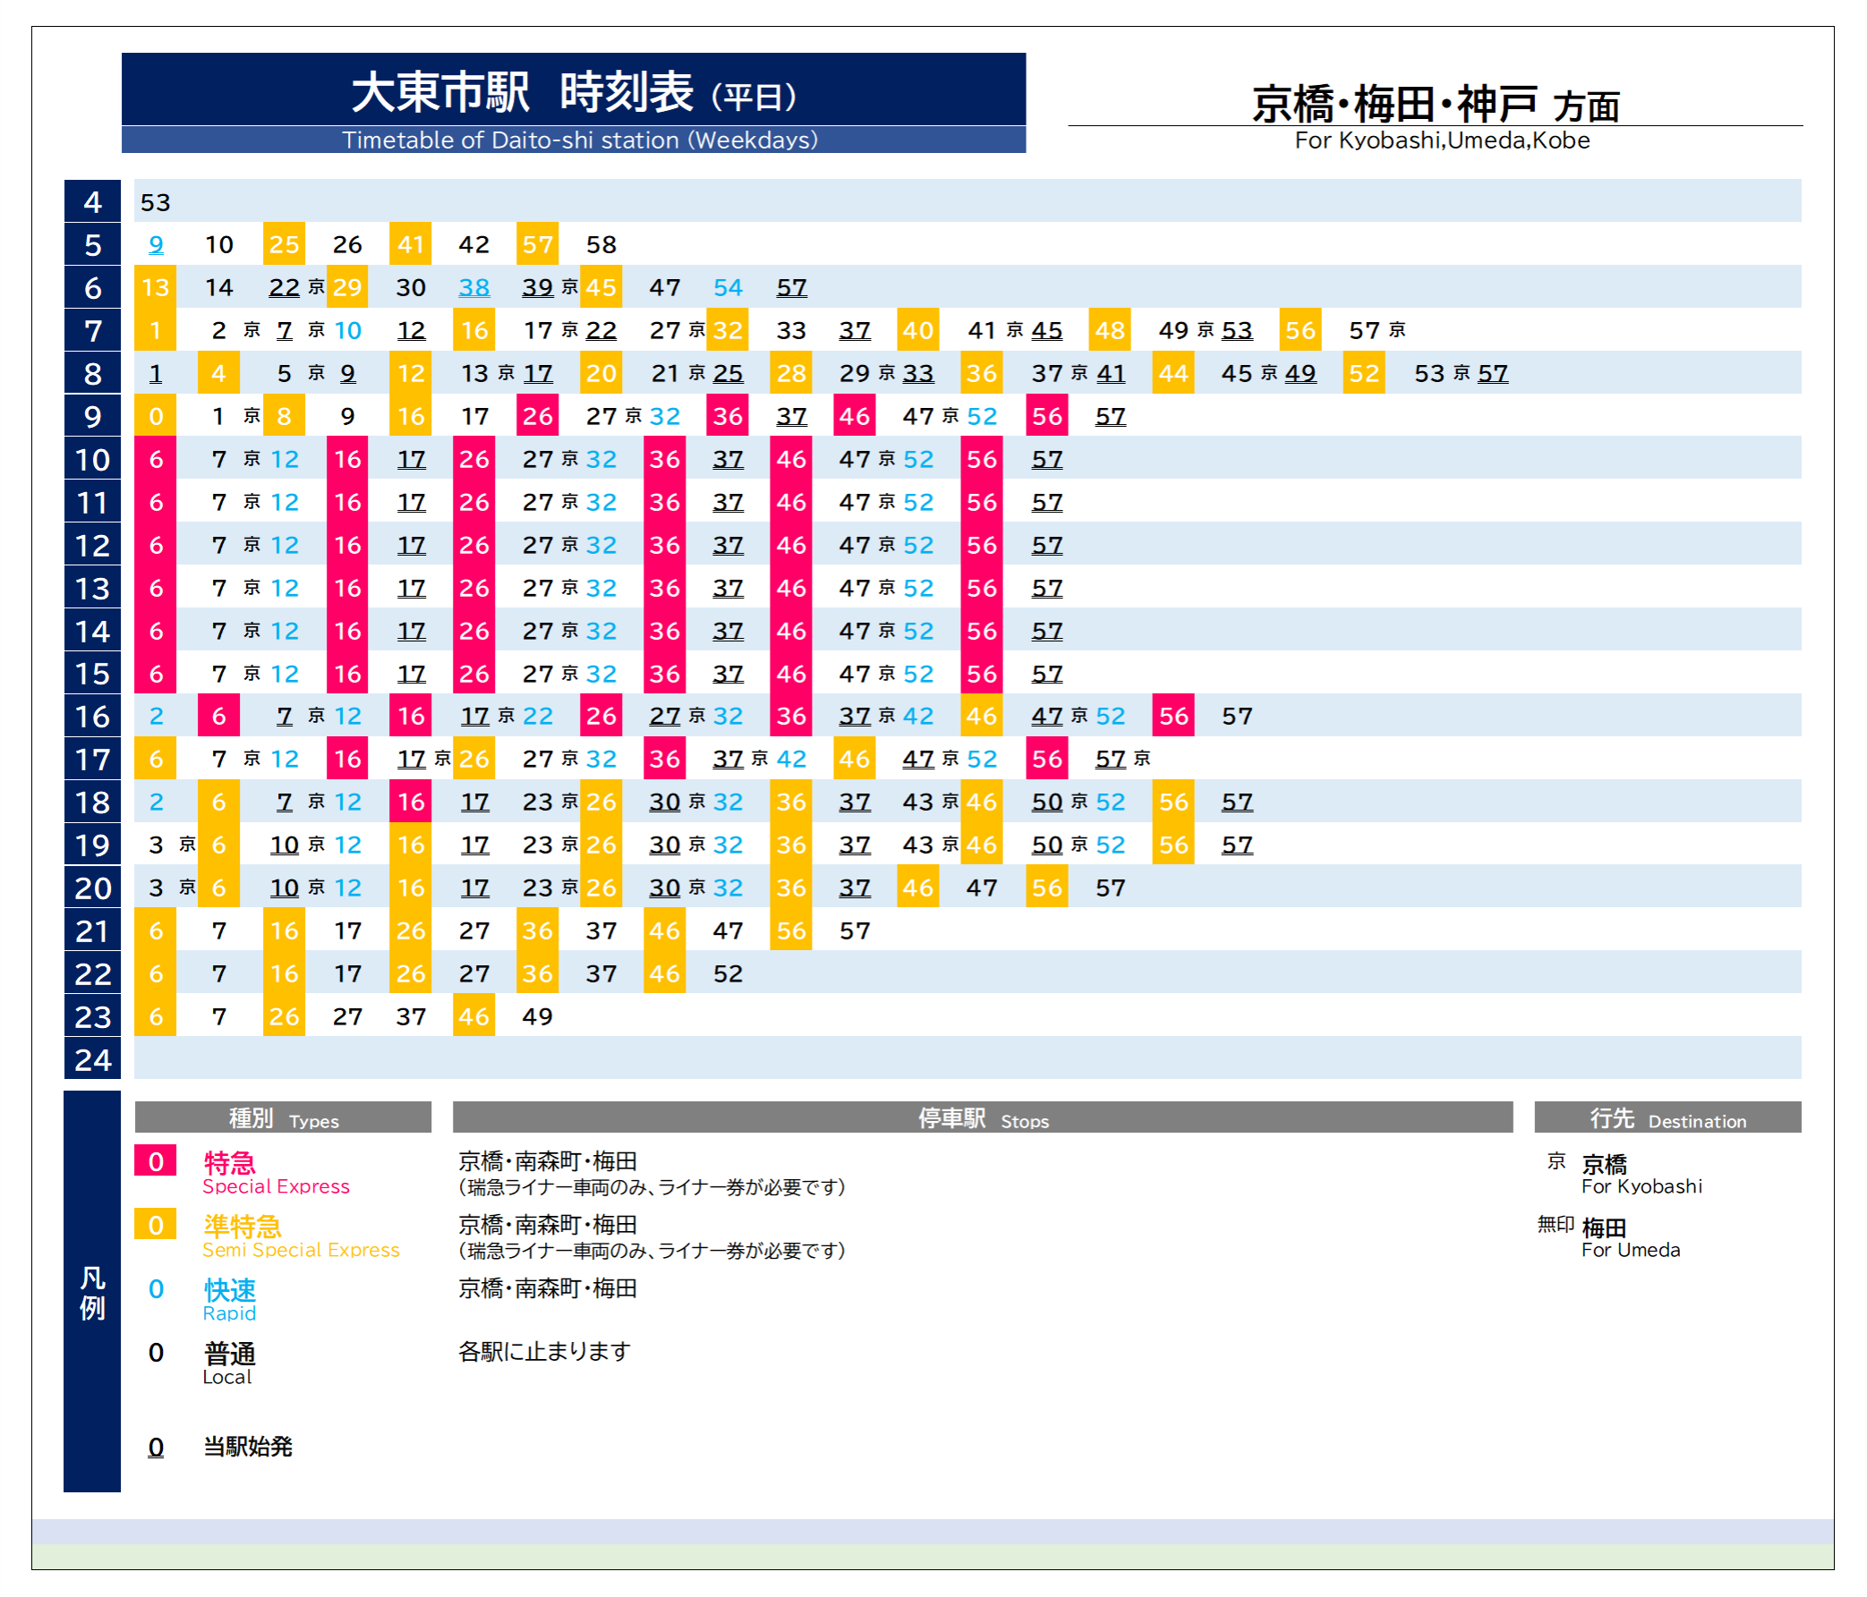
Task: Click the 49 departure in hour 23 row
Action: point(537,1016)
